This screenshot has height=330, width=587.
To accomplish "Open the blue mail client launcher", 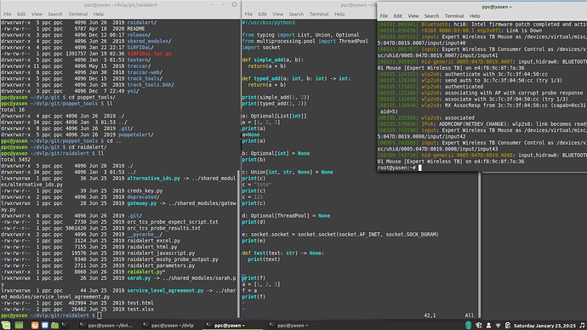I will click(x=45, y=326).
